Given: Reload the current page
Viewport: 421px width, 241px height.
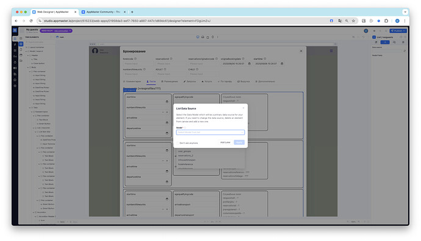Looking at the screenshot, I should point(31,21).
